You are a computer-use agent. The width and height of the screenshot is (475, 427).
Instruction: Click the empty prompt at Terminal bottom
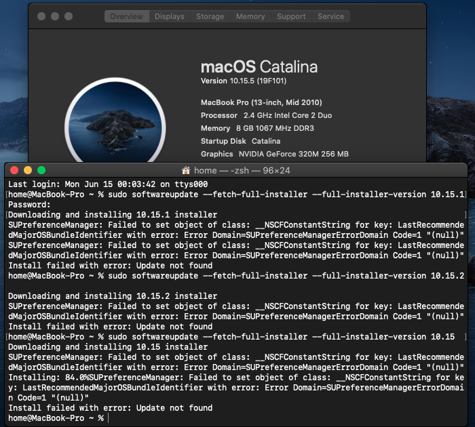pyautogui.click(x=58, y=418)
